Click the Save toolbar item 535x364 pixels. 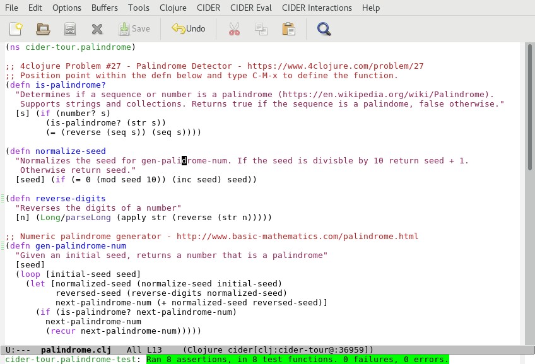pos(134,28)
